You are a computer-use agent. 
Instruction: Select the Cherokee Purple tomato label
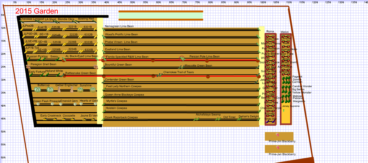pyautogui.click(x=271, y=108)
